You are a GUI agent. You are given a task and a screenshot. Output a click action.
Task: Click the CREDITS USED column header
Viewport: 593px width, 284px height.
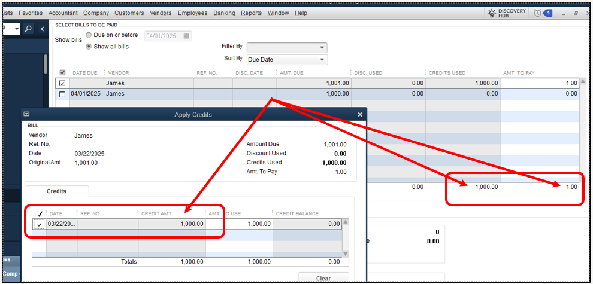(447, 73)
